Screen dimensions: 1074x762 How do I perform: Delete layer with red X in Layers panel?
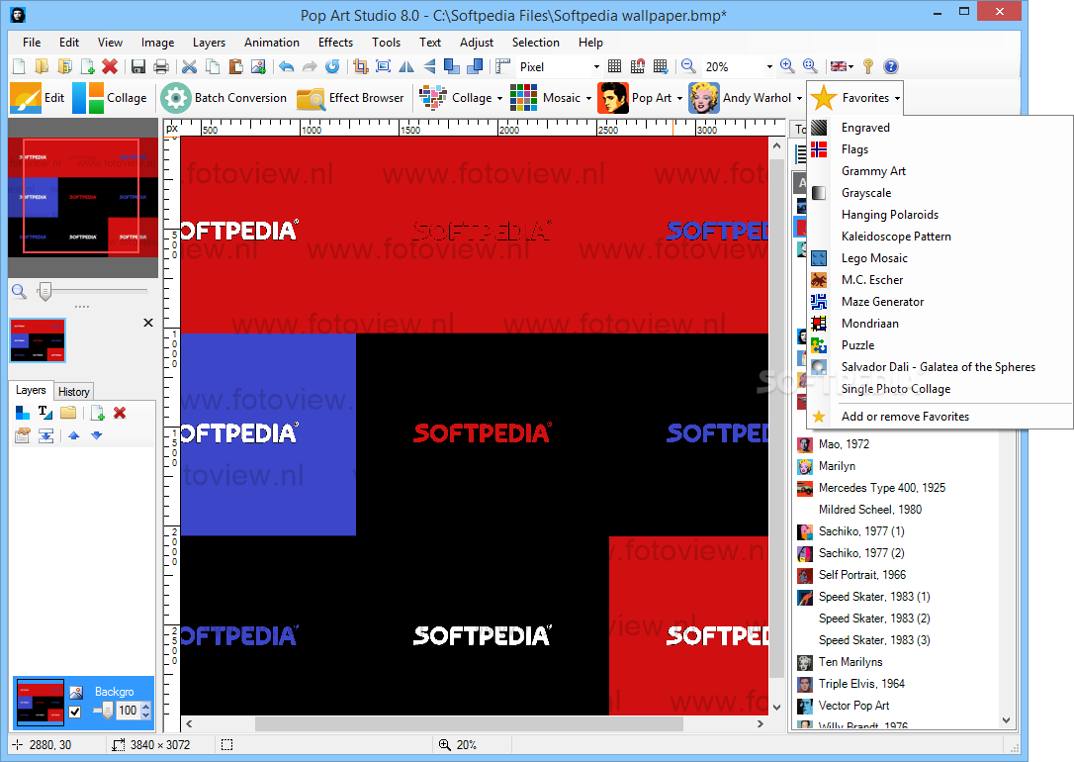pos(120,413)
